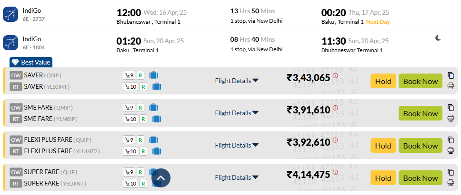The height and width of the screenshot is (195, 461).
Task: Click the baggage icon for RT SME FARE
Action: click(157, 119)
